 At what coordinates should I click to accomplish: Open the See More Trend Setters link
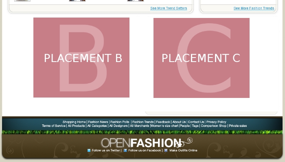point(169,8)
